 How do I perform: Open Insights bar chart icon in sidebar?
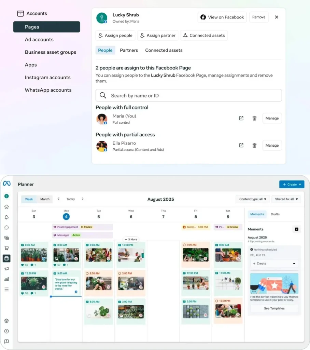tap(6, 279)
